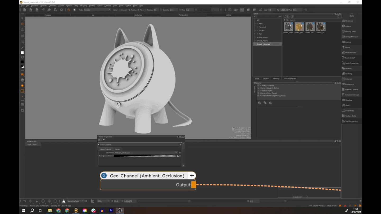Enable the Opacity pressure checkbox
The height and width of the screenshot is (214, 381).
tap(120, 10)
